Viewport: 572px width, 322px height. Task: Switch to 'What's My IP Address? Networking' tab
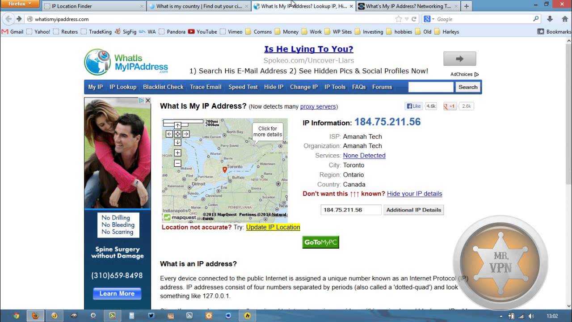(408, 6)
